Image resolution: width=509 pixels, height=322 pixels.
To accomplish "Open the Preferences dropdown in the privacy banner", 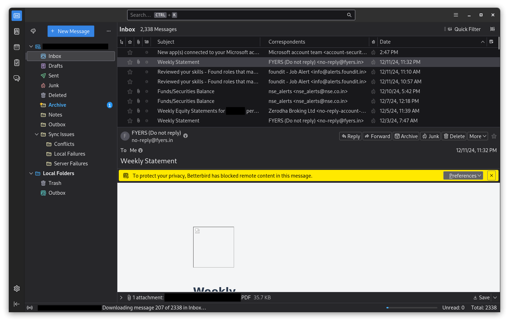I will click(463, 175).
